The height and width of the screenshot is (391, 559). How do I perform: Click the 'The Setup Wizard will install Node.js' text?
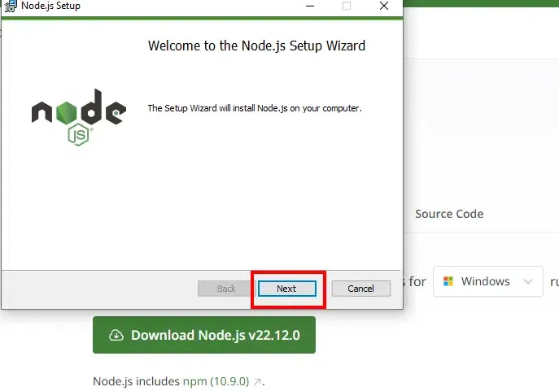click(x=255, y=108)
